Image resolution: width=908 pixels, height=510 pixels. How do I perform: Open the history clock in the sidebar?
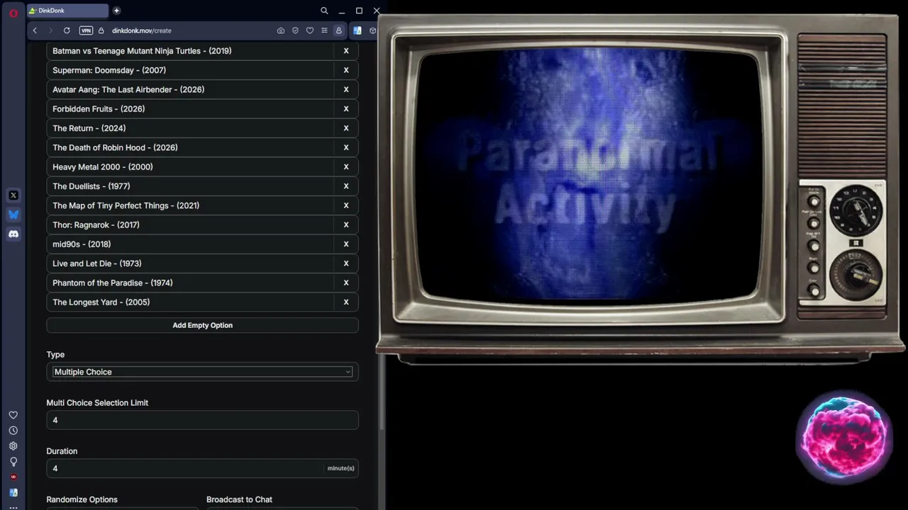(x=13, y=431)
